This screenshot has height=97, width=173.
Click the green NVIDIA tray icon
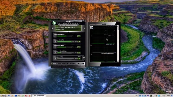coord(151,96)
